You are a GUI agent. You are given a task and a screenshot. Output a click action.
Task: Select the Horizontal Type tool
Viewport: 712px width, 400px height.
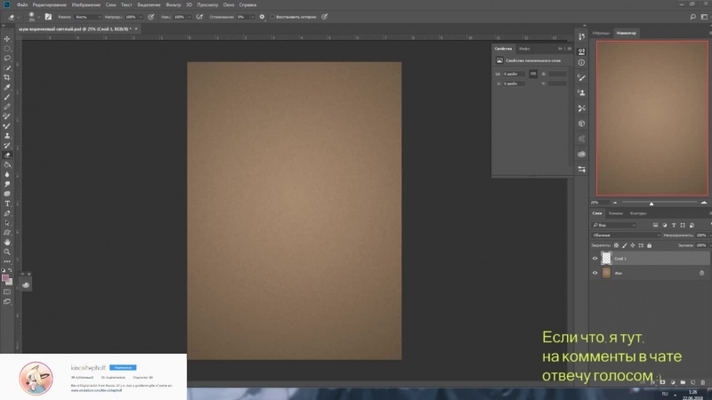click(x=7, y=204)
